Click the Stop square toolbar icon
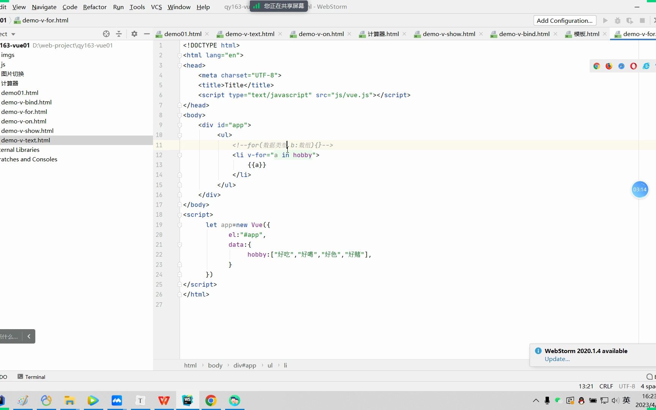This screenshot has height=410, width=656. coord(642,20)
